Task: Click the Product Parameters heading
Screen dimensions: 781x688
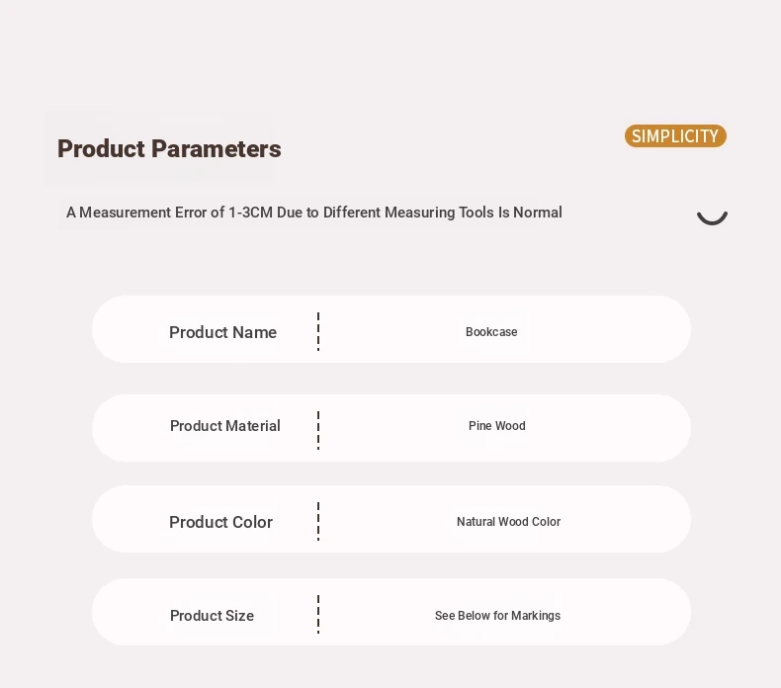Action: tap(169, 148)
